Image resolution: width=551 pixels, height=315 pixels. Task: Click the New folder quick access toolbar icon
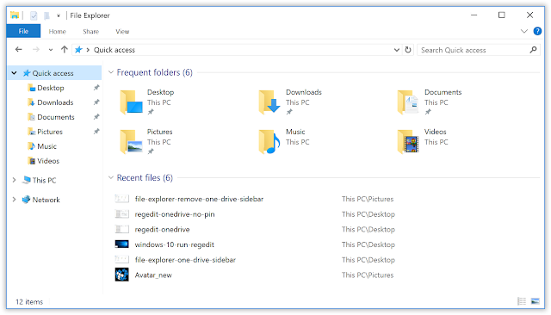tap(46, 15)
